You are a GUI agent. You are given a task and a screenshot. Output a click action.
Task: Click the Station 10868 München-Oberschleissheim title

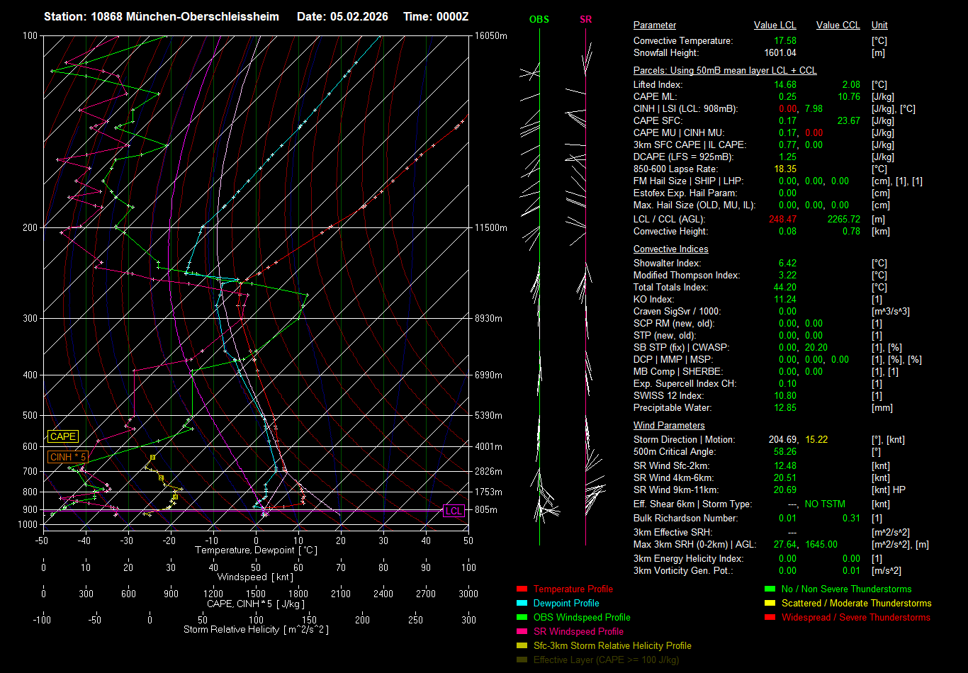162,16
